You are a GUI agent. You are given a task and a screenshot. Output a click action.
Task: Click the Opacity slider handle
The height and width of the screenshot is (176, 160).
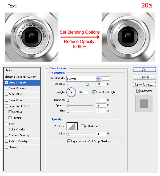click(x=87, y=84)
